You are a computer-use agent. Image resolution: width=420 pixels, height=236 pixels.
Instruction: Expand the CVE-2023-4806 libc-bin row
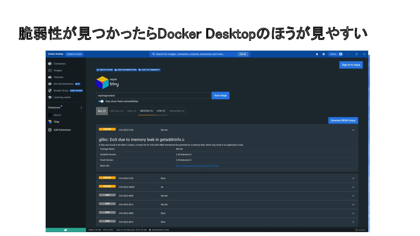(353, 196)
